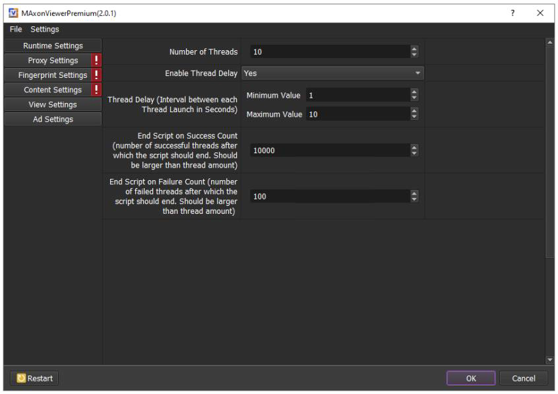The image size is (558, 394).
Task: Click the title bar help question mark
Action: [x=512, y=13]
